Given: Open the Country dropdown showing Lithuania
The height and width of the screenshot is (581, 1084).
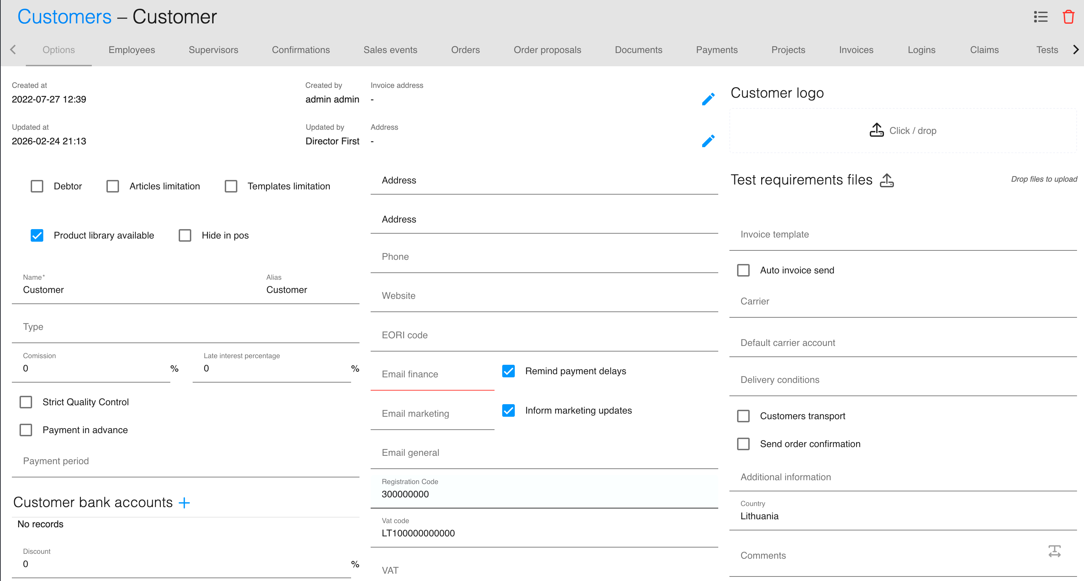Looking at the screenshot, I should coord(902,516).
